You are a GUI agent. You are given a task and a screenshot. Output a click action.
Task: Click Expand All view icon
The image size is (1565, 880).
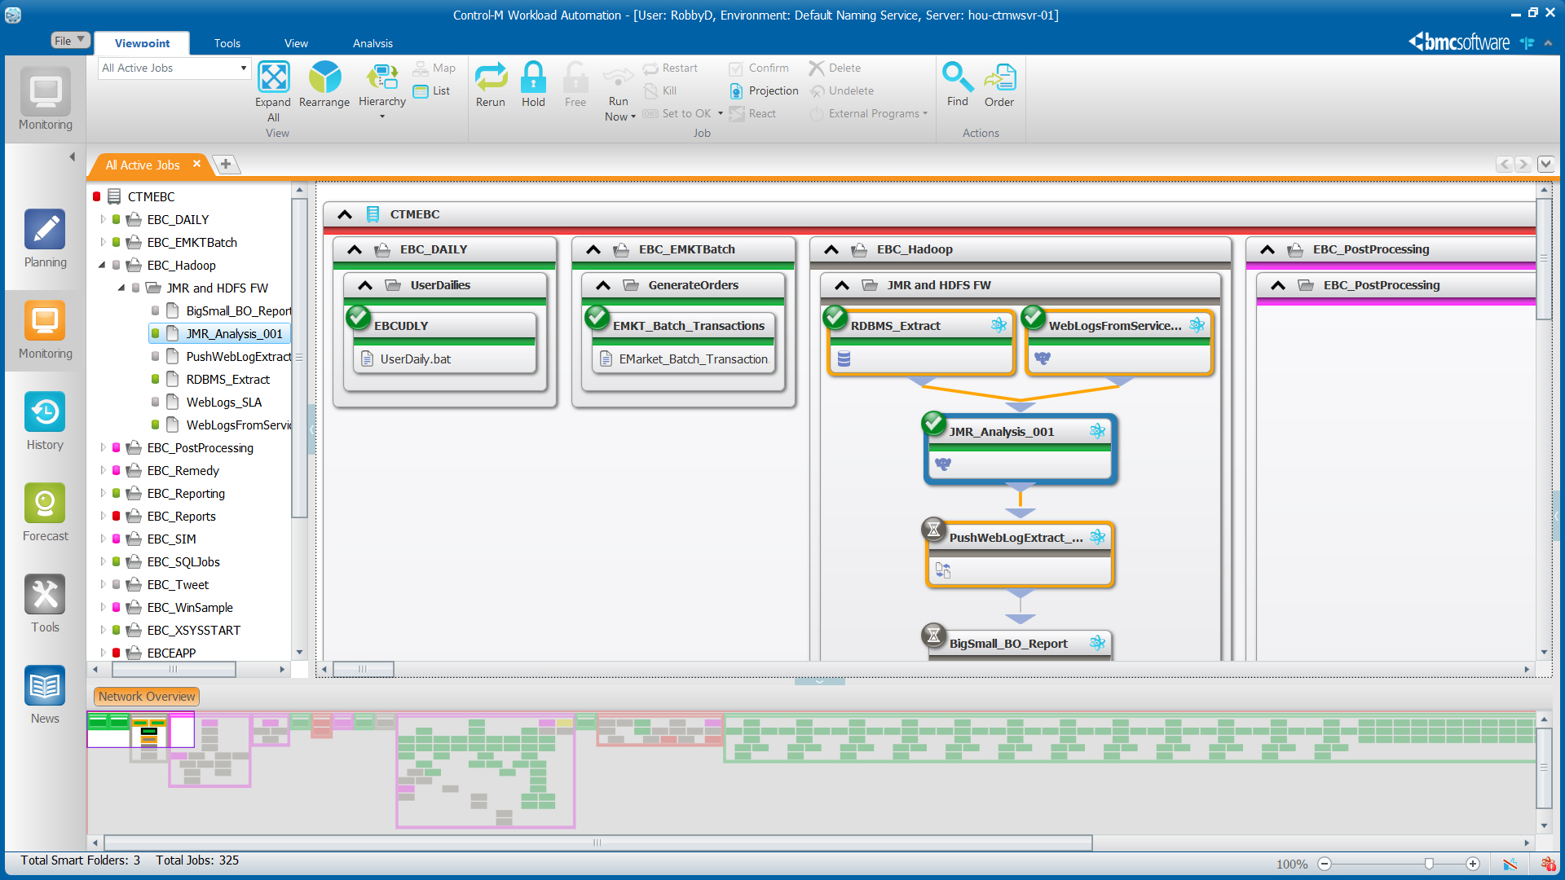pos(273,78)
